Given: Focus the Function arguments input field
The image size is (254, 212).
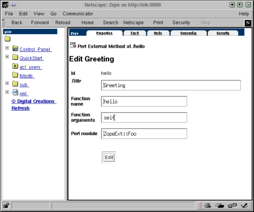Looking at the screenshot, I should point(144,117).
